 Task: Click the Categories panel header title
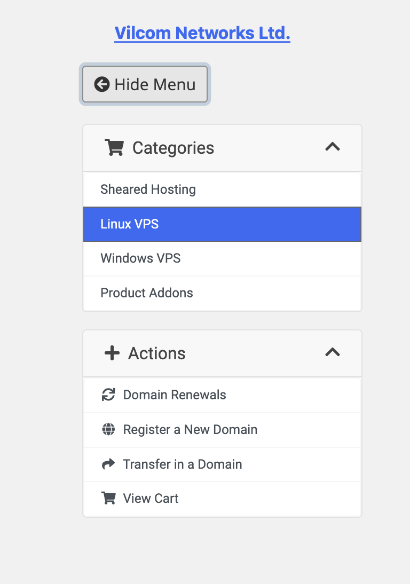click(173, 148)
